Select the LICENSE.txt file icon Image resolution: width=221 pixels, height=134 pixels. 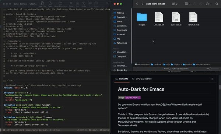(x=159, y=17)
